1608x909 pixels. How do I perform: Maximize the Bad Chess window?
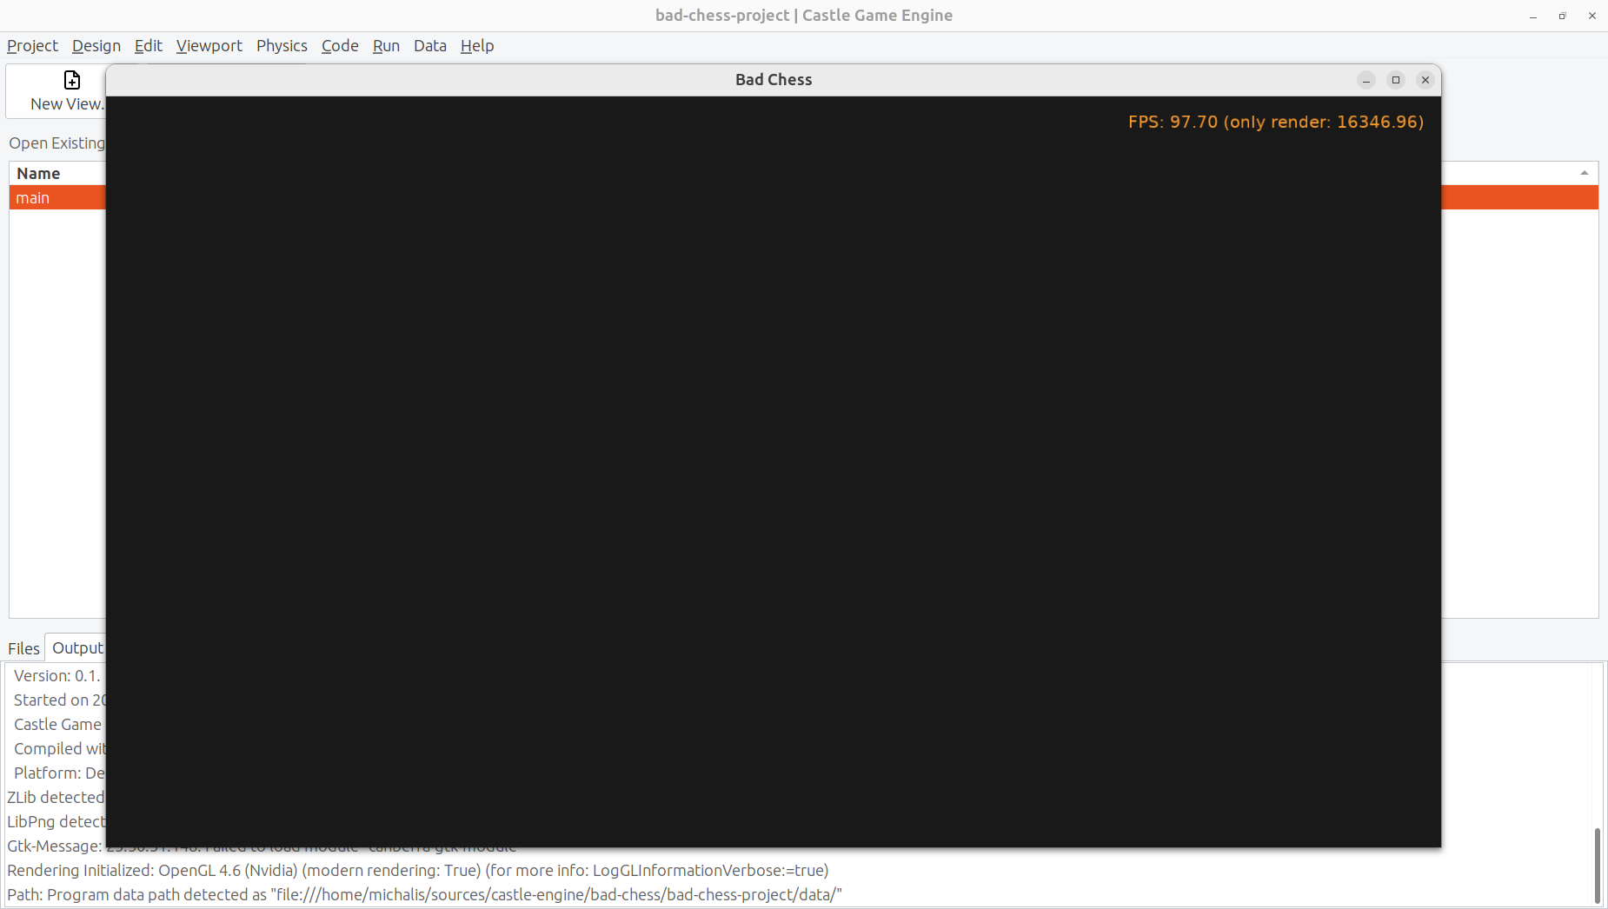pos(1396,80)
